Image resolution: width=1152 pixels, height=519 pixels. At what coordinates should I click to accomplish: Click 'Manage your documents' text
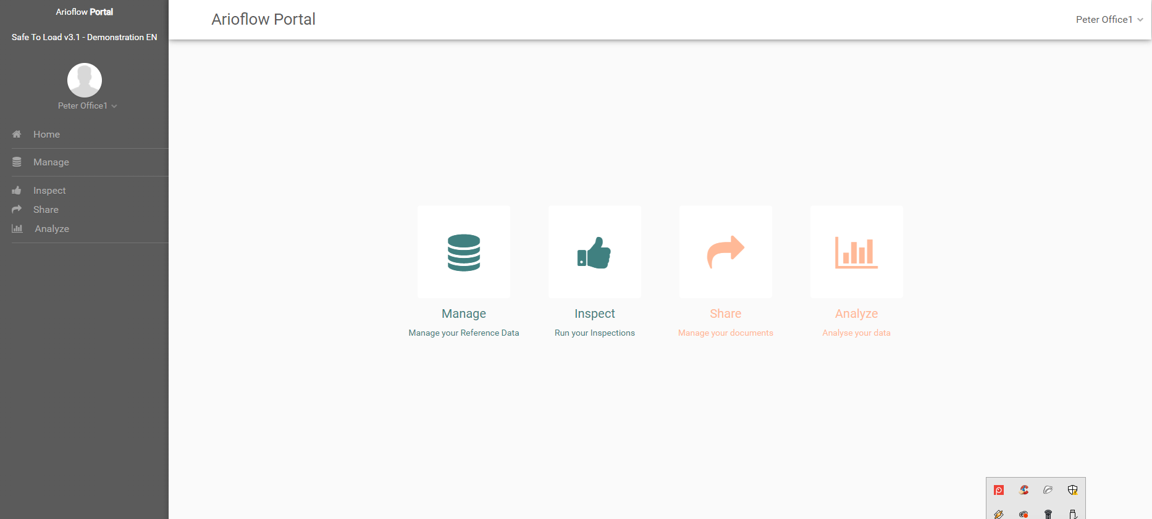[725, 333]
